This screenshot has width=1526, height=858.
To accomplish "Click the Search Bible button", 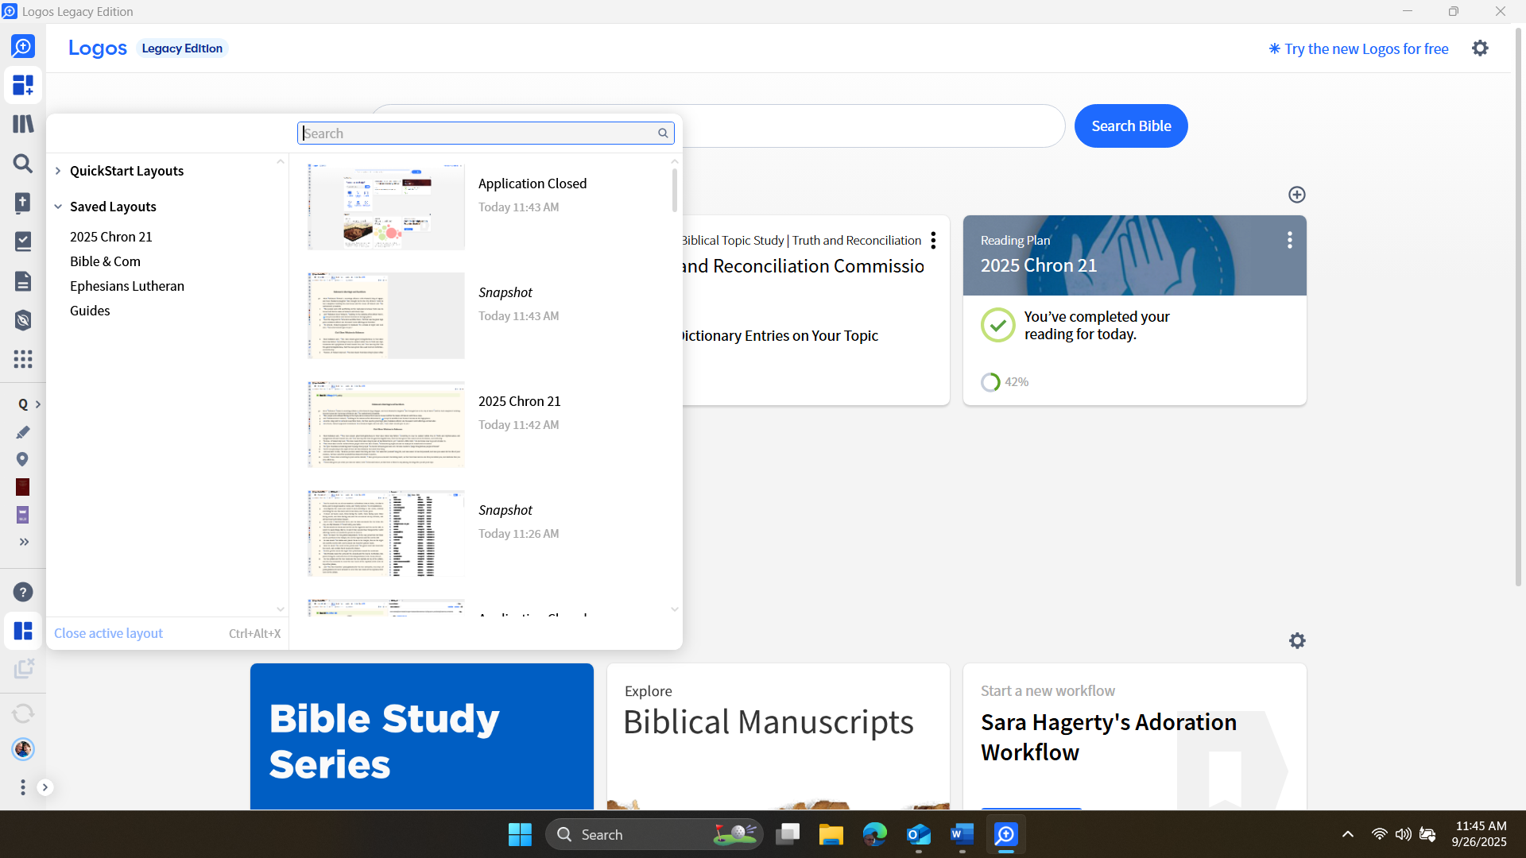I will (1131, 126).
